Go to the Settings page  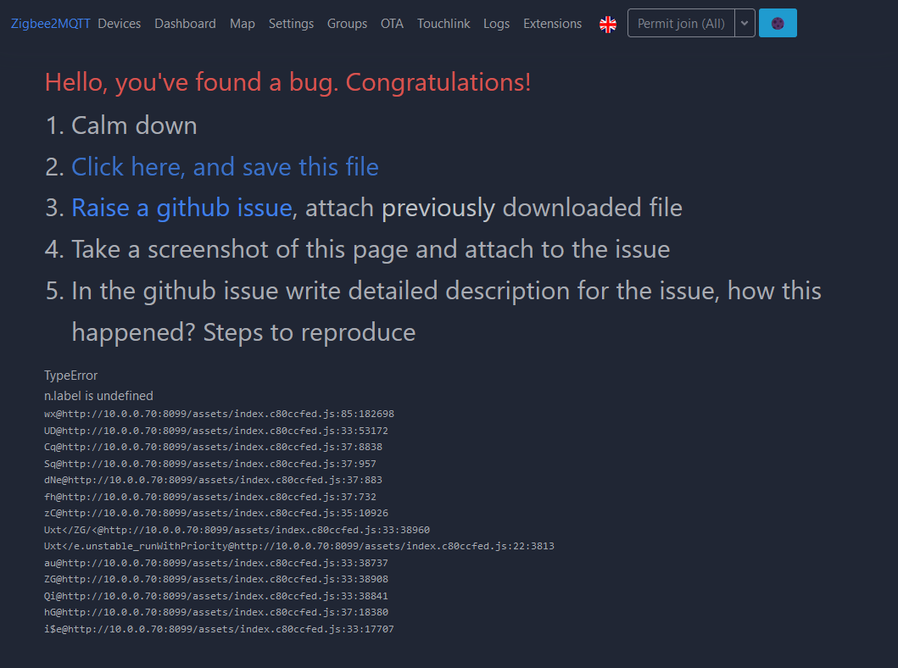coord(291,24)
